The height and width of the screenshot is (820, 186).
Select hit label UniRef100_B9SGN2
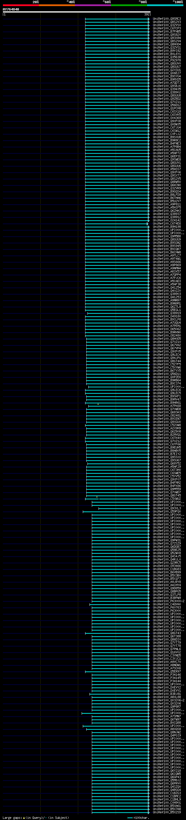167,243
